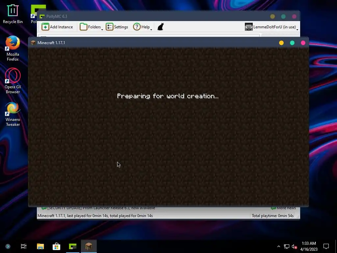Click the PollyMC 6.3 title bar icon
This screenshot has width=337, height=253.
click(x=42, y=16)
